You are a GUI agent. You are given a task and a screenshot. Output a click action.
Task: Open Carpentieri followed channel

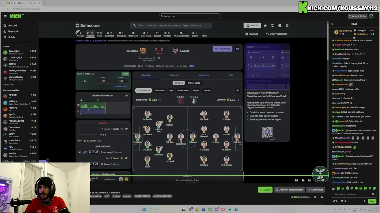[19, 52]
